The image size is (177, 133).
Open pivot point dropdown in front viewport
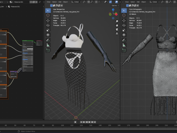point(163,2)
